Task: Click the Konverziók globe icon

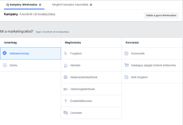Action: pyautogui.click(x=126, y=54)
